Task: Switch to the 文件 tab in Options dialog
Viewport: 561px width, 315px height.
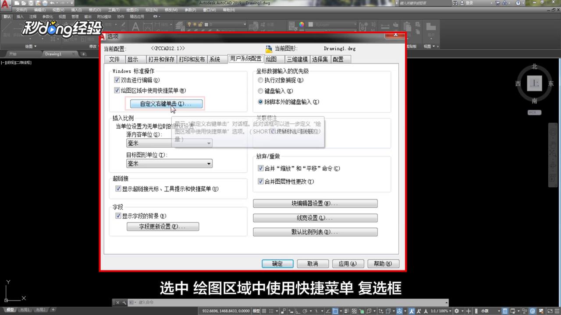Action: pyautogui.click(x=114, y=59)
